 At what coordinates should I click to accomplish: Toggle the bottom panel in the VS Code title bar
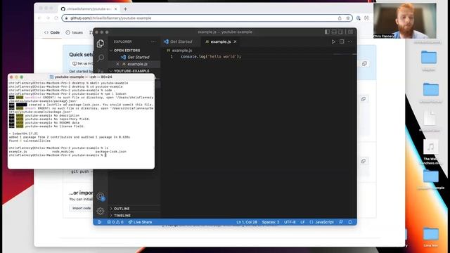coord(334,32)
